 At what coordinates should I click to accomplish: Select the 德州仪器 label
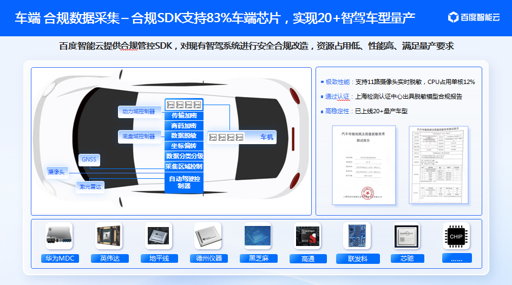tap(209, 258)
